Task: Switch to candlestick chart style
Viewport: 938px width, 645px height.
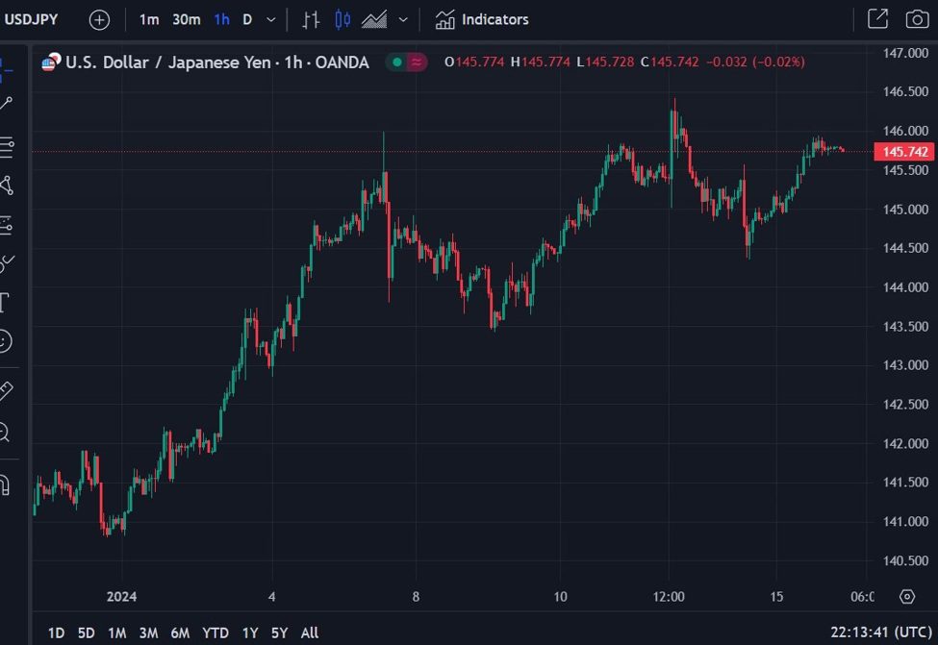Action: [342, 19]
